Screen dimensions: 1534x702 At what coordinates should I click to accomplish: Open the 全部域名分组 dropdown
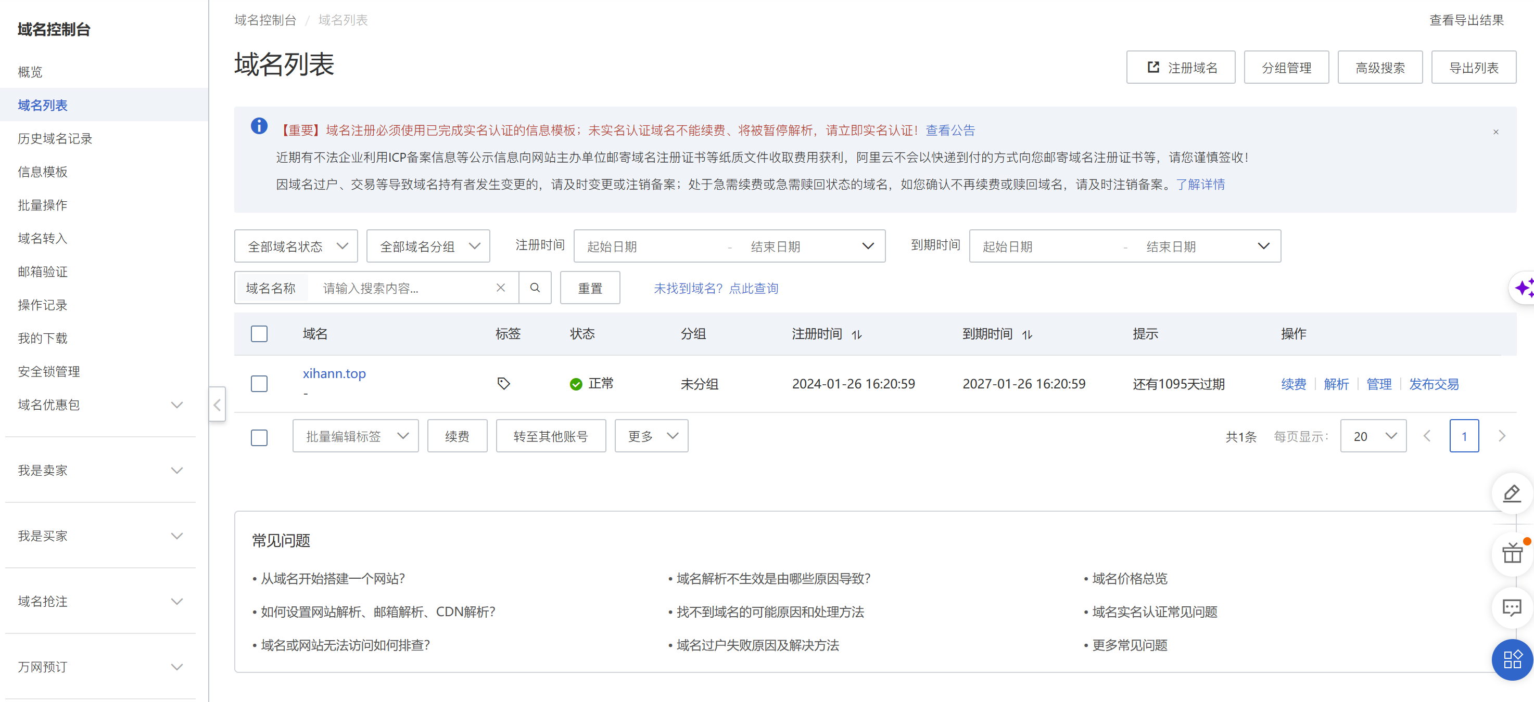428,246
